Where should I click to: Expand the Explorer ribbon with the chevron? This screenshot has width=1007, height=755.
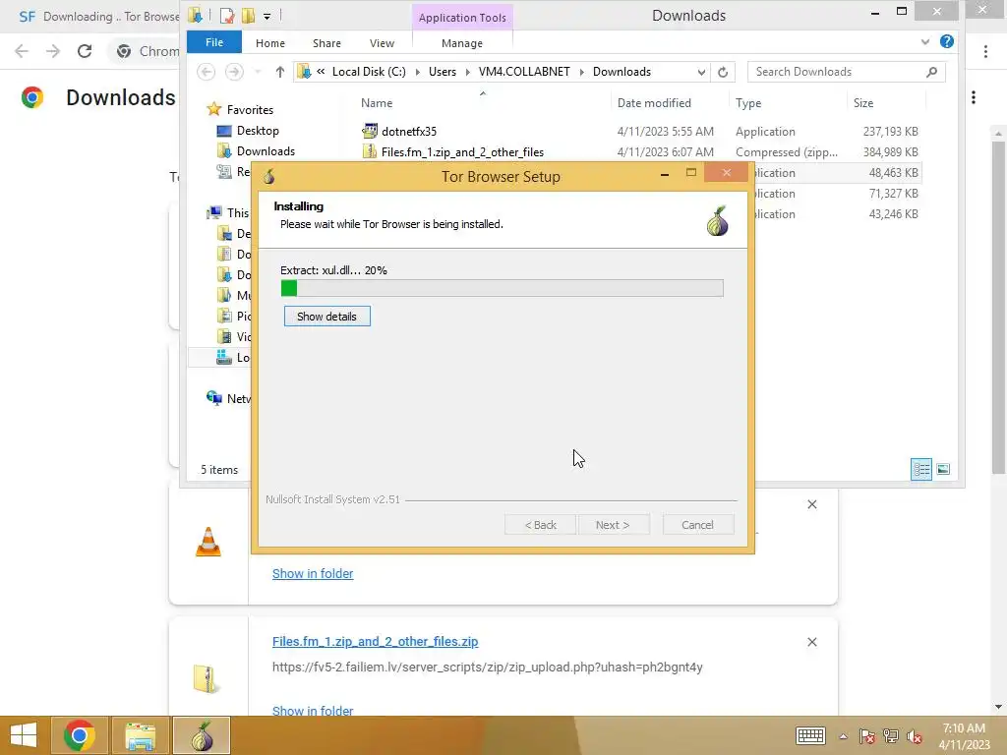[x=924, y=41]
